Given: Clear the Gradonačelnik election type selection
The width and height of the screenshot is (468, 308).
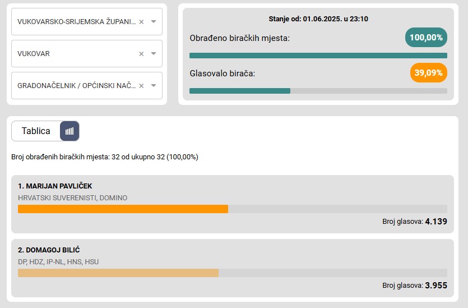Looking at the screenshot, I should 141,86.
